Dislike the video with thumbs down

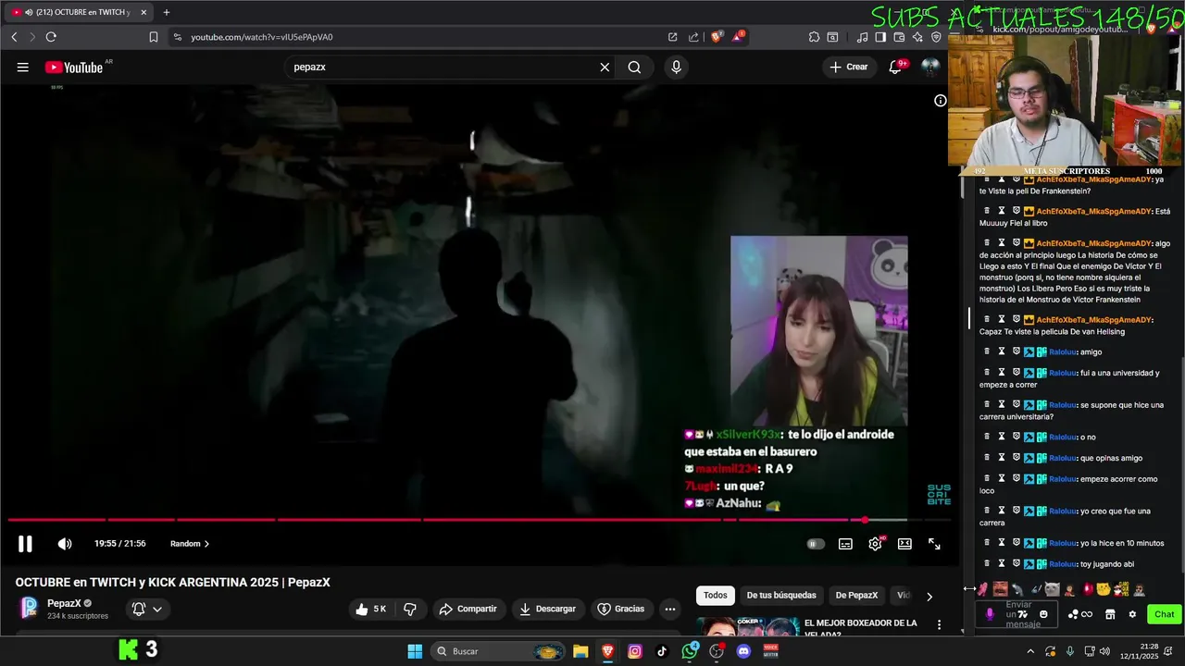pyautogui.click(x=410, y=609)
